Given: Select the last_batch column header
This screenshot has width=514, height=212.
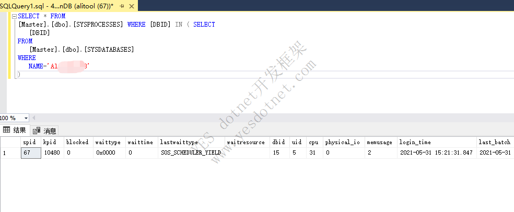Looking at the screenshot, I should (495, 142).
